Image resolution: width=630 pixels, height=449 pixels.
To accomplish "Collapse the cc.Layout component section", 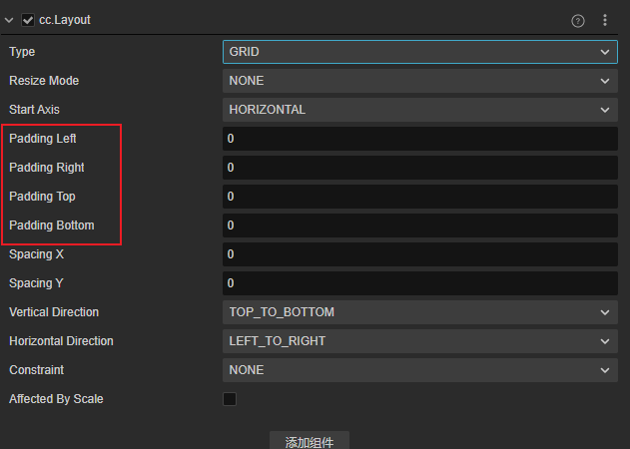I will 9,20.
